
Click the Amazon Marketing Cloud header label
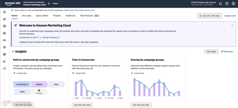(x=34, y=5)
